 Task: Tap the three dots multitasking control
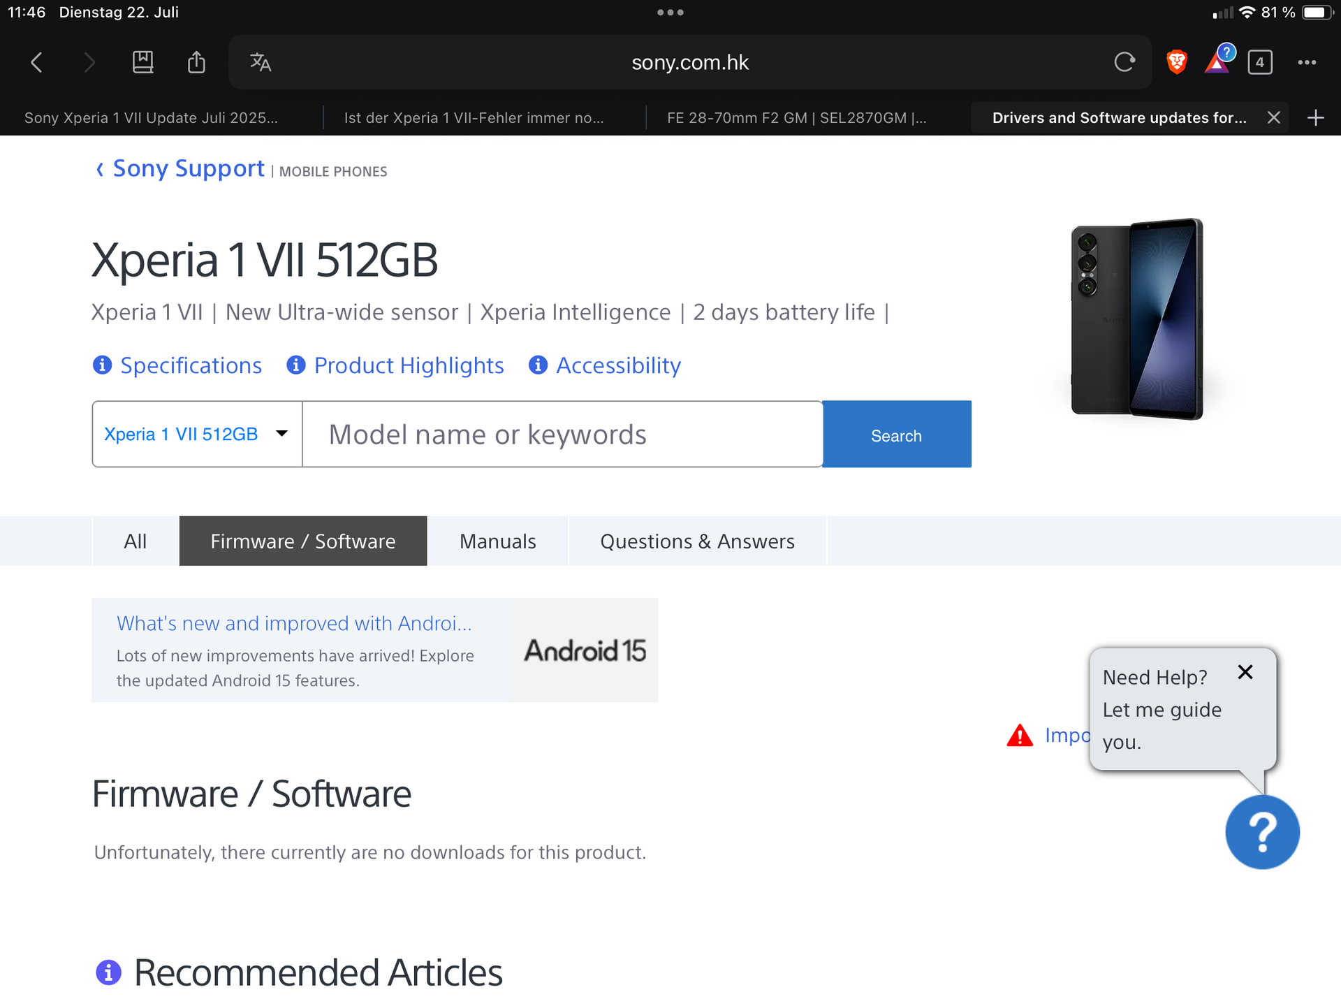[670, 12]
